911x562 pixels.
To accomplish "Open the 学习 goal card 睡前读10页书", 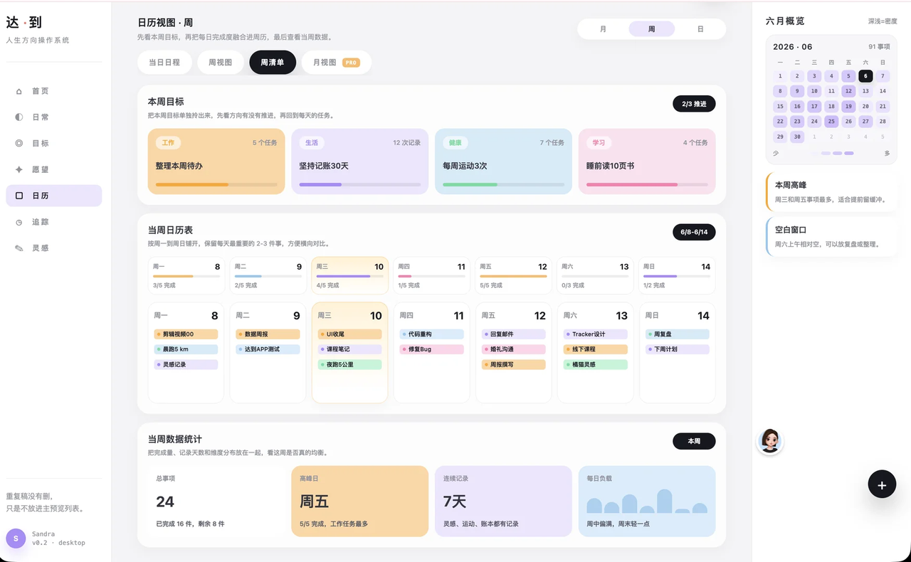I will coord(647,161).
